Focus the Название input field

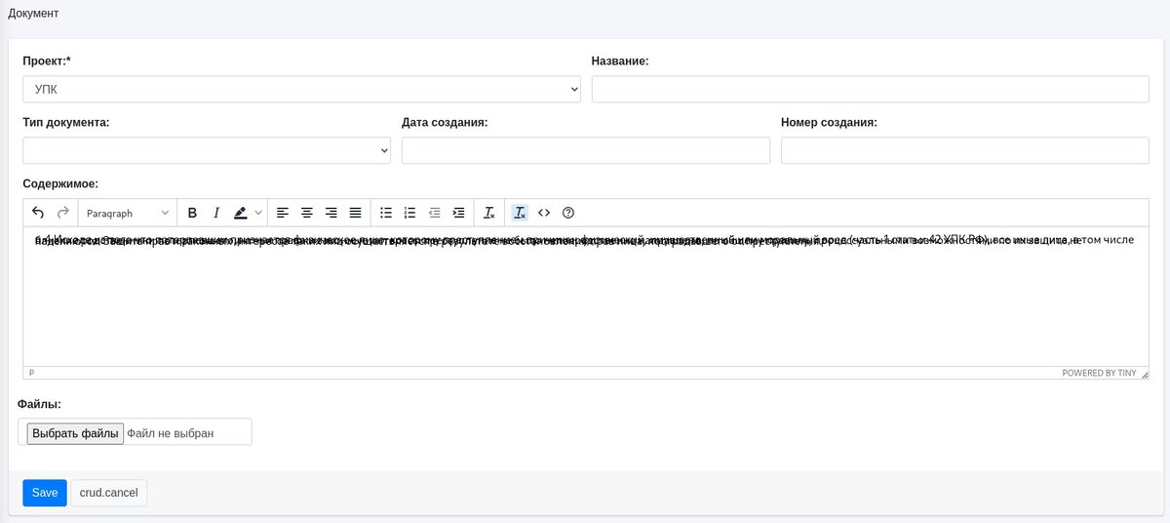(x=871, y=89)
